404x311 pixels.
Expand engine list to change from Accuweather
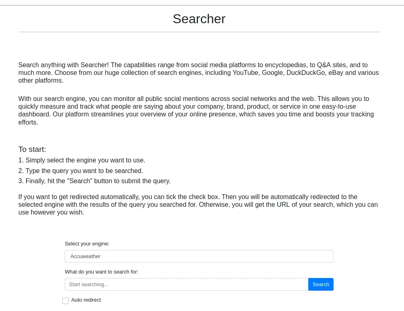click(199, 256)
